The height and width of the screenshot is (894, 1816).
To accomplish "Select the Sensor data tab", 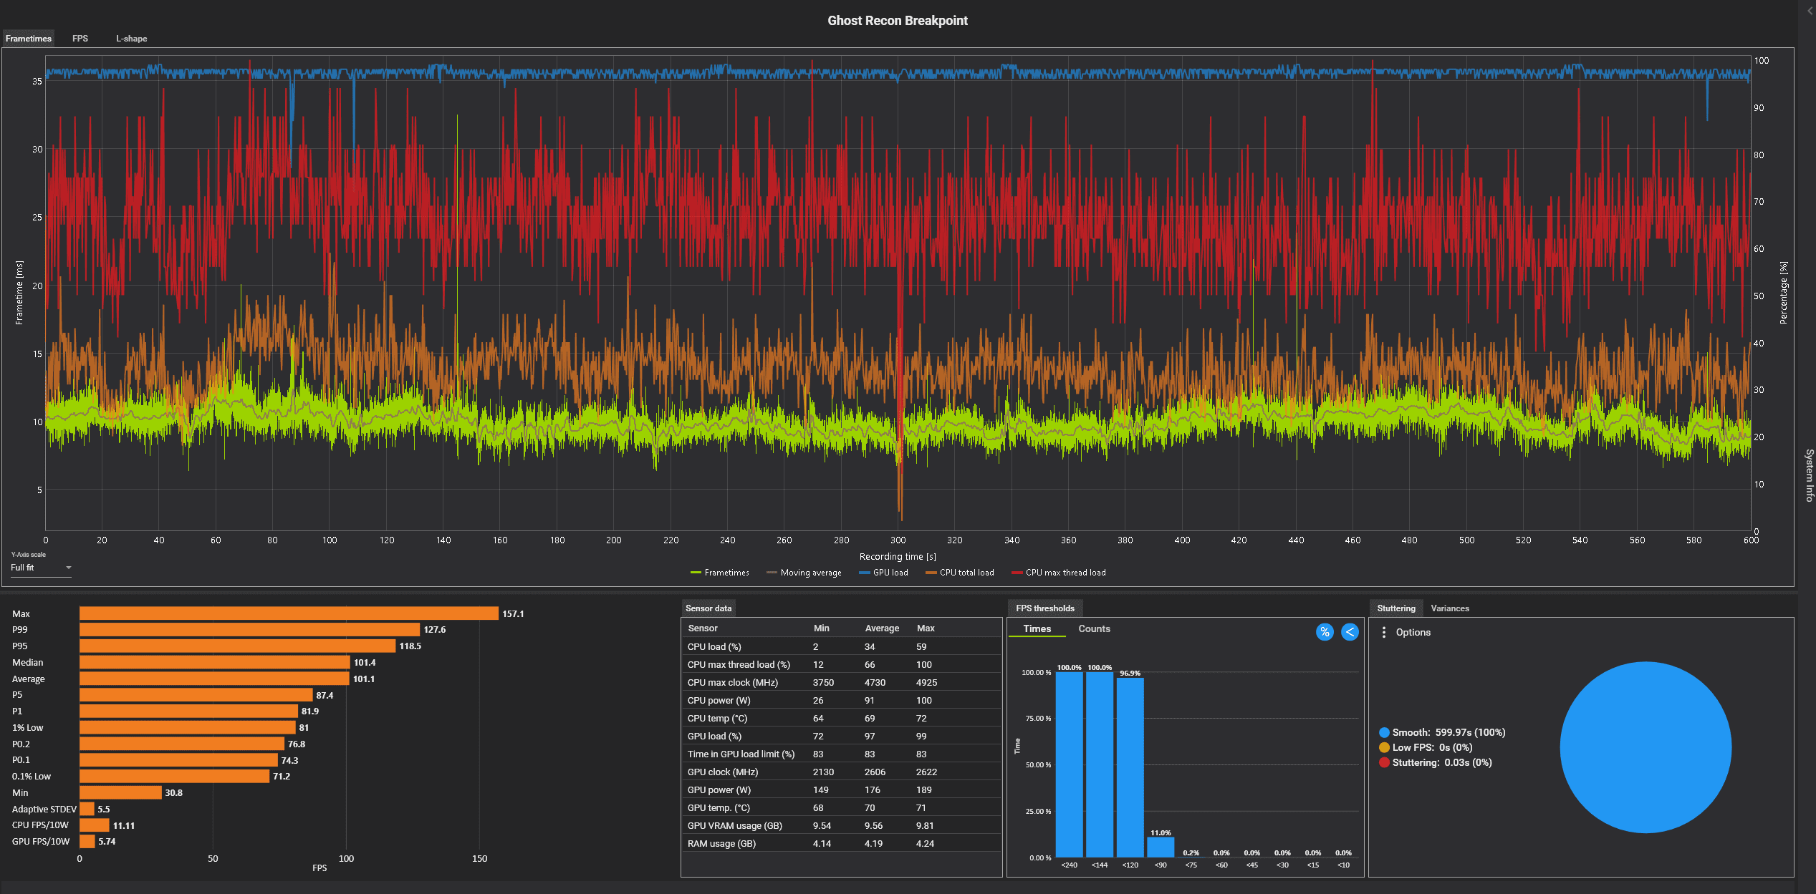I will tap(708, 608).
